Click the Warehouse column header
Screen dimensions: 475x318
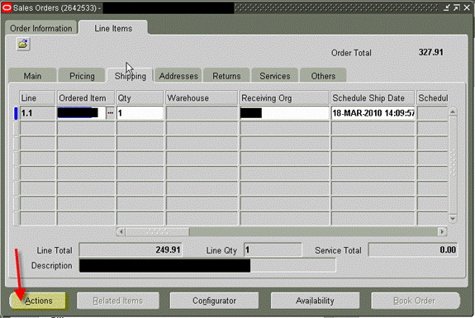coord(202,97)
